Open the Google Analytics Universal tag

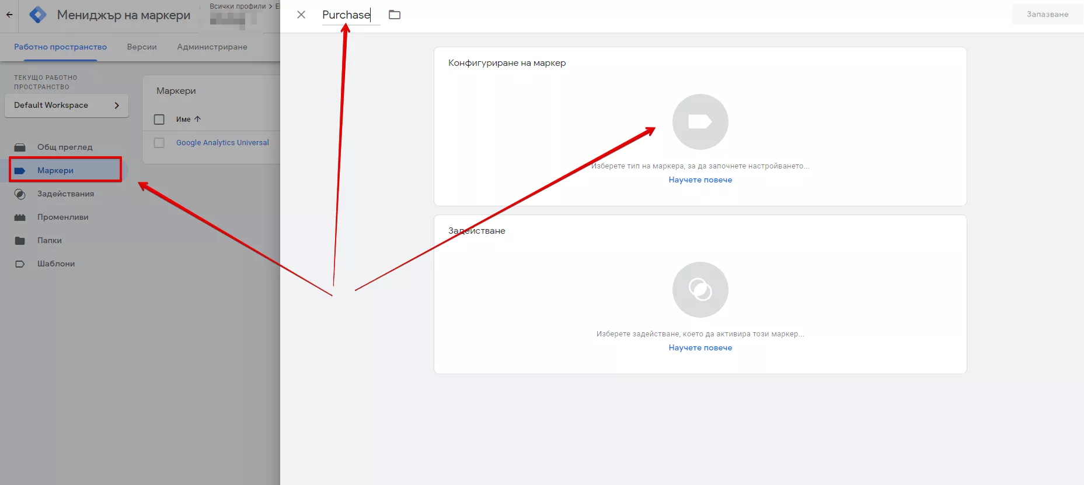[x=222, y=142]
